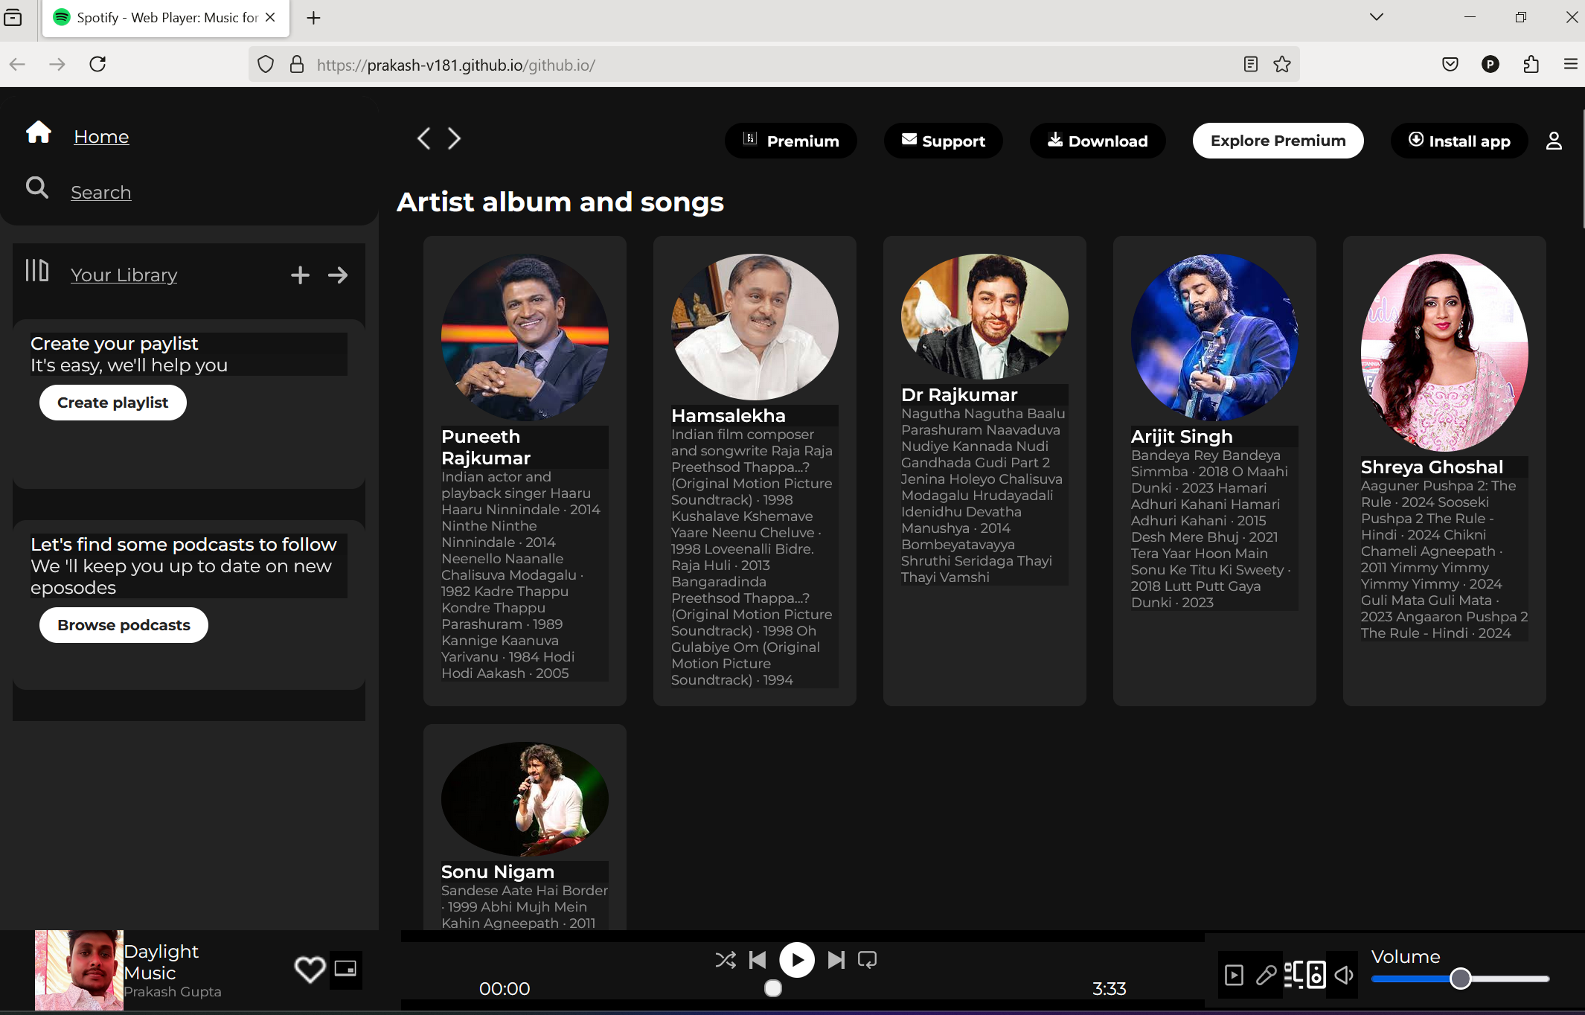Toggle shuffle playback
The height and width of the screenshot is (1015, 1585).
[726, 960]
